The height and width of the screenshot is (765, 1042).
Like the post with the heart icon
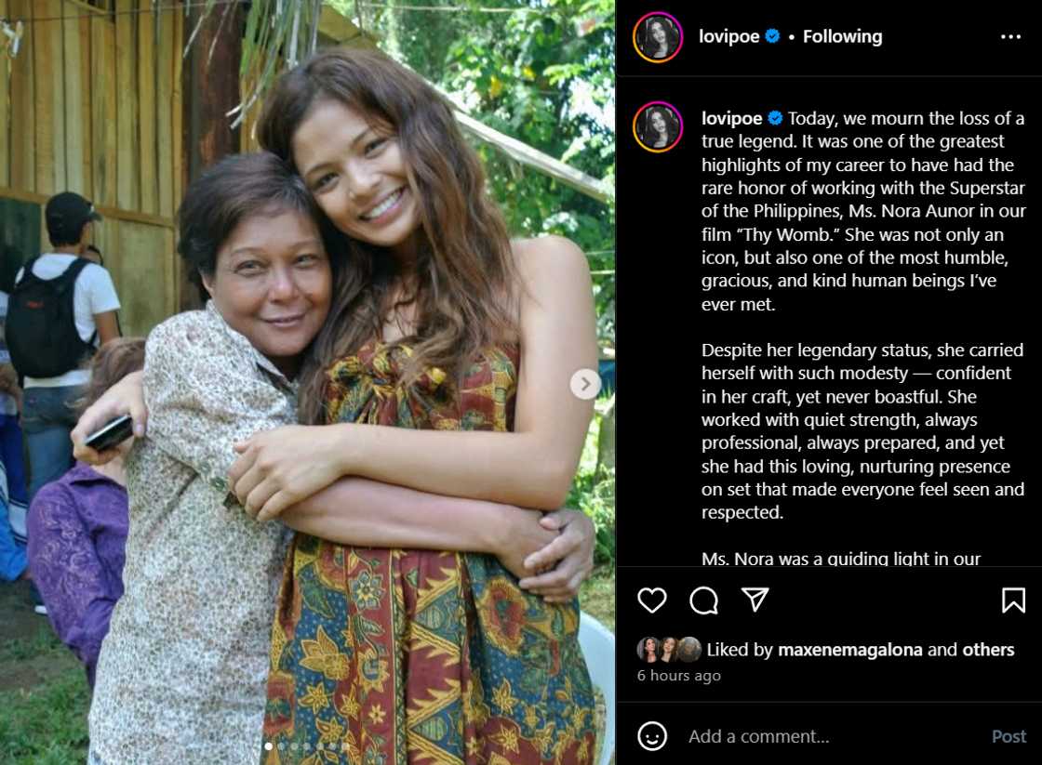652,600
